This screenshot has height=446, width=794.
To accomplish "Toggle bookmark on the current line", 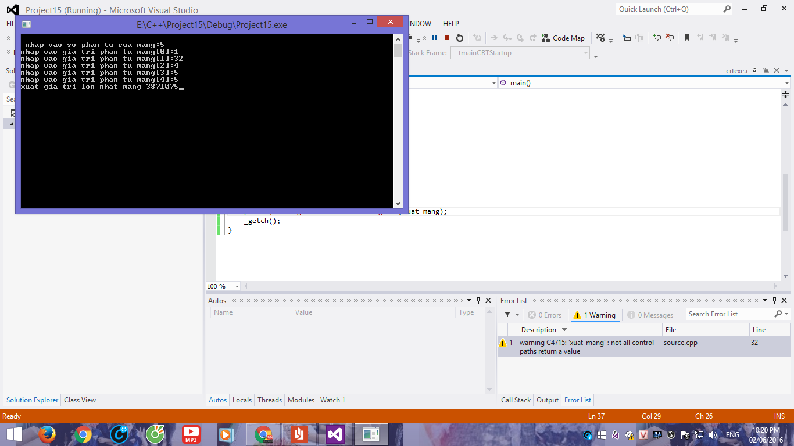I will tap(686, 38).
